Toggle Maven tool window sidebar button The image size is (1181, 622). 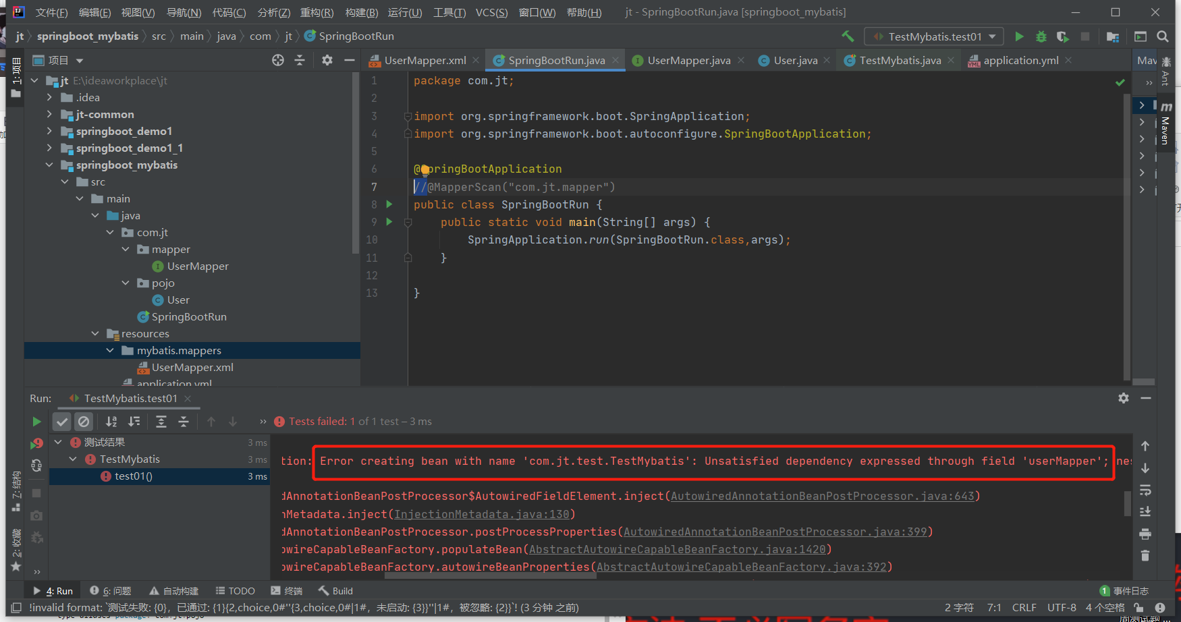pos(1165,125)
